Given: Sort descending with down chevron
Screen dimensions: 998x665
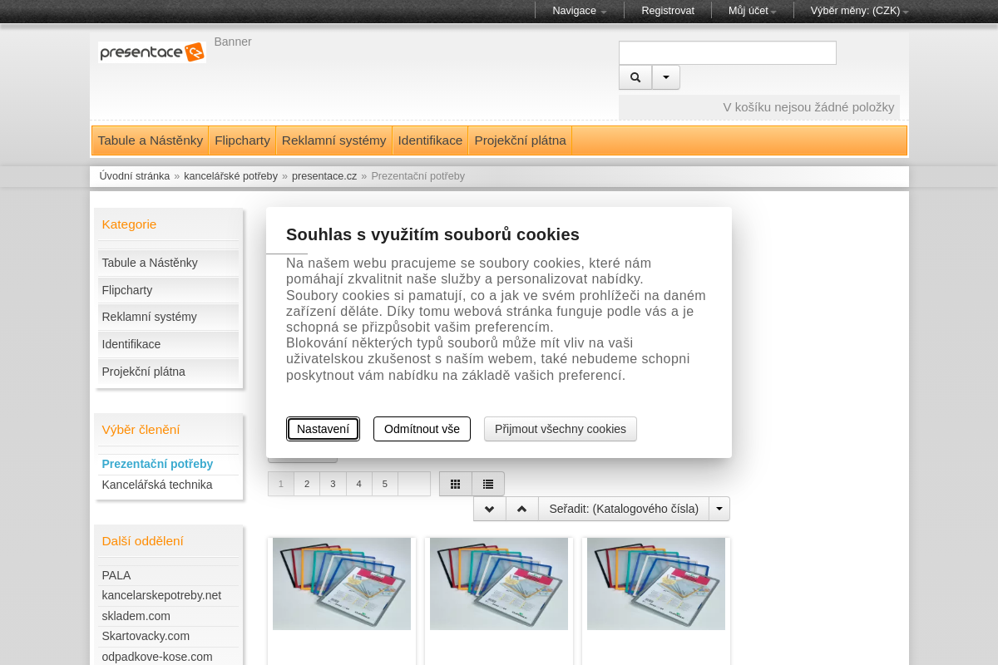Looking at the screenshot, I should 490,509.
